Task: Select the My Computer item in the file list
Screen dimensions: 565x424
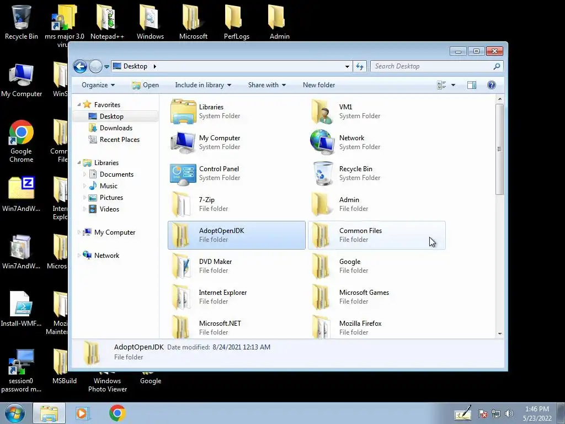Action: [236, 142]
